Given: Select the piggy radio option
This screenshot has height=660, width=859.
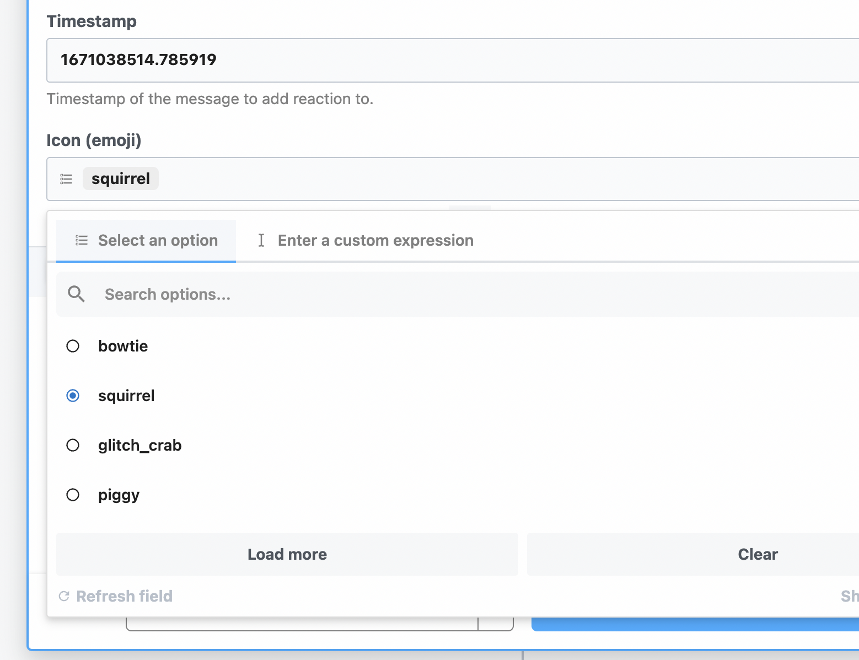Looking at the screenshot, I should pyautogui.click(x=73, y=495).
